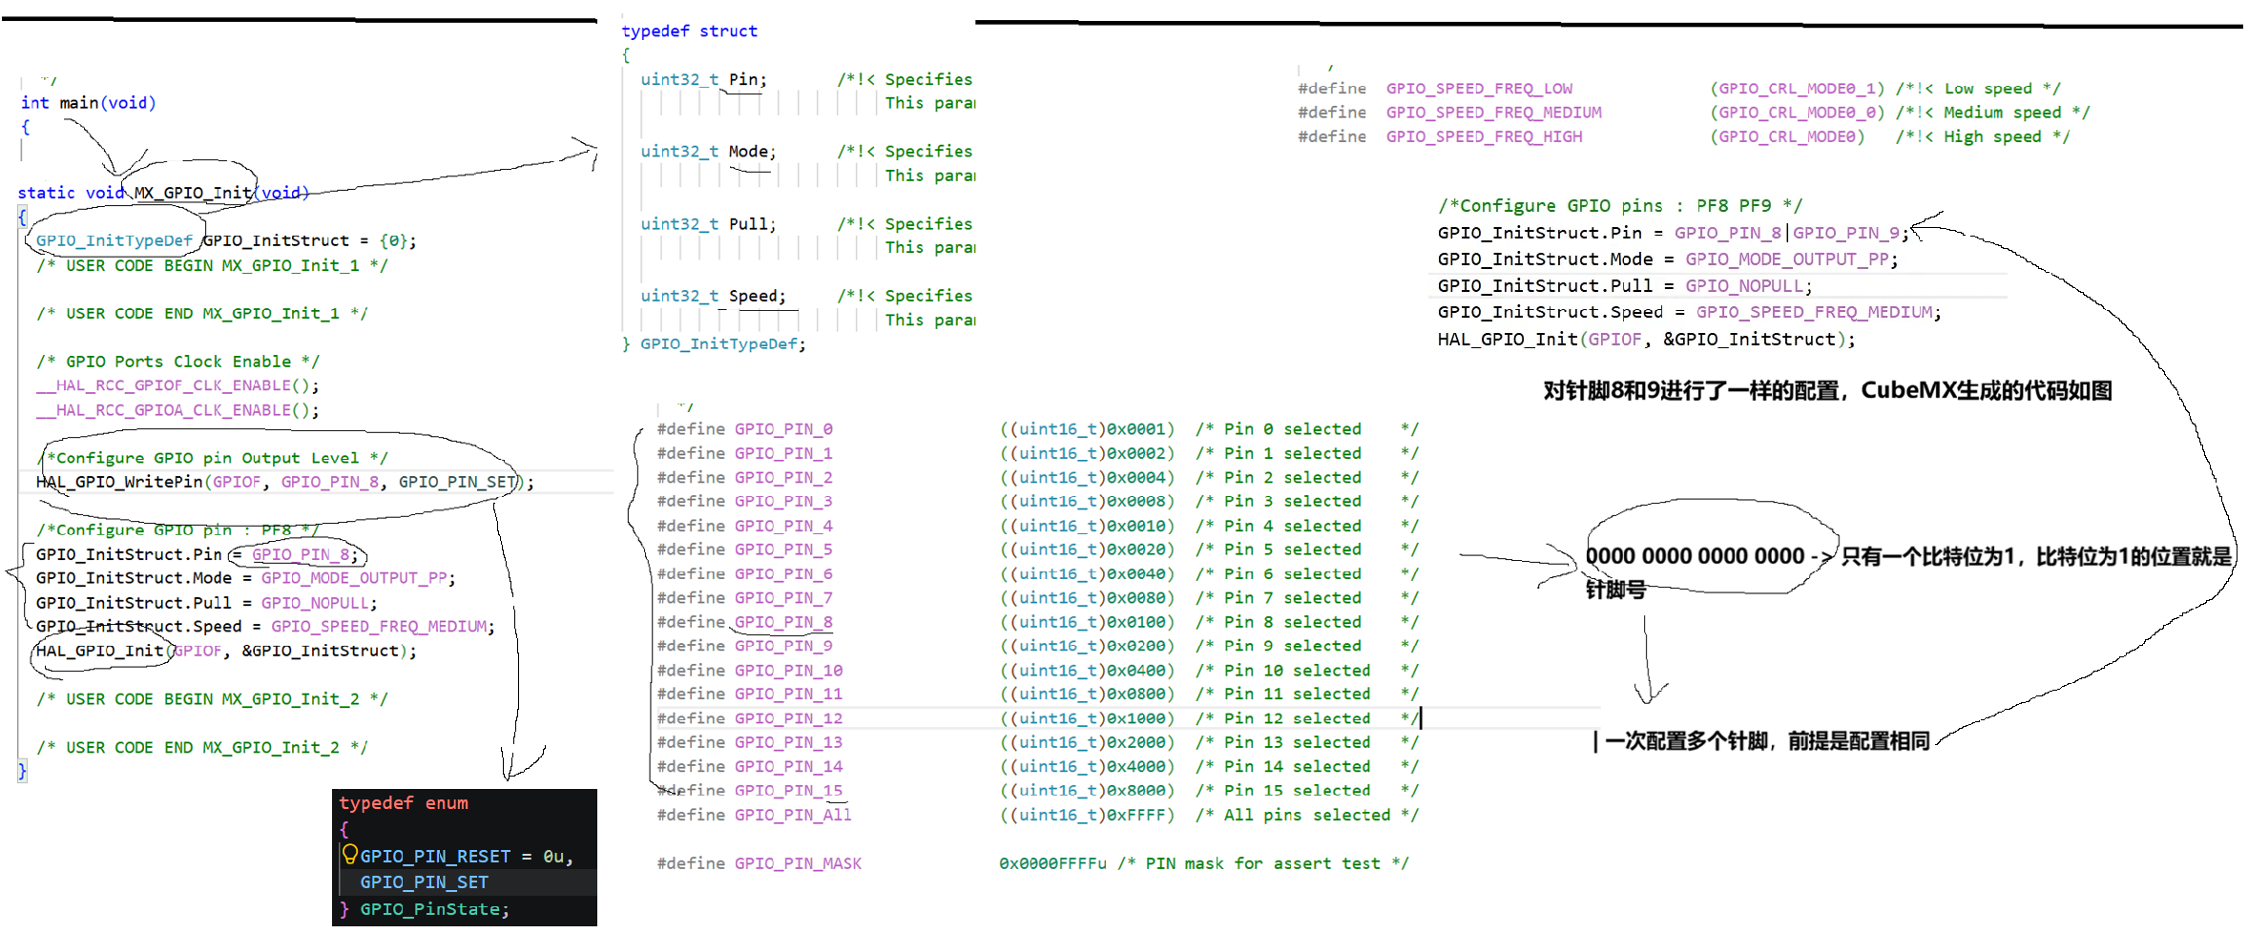
Task: Click the 'GPIO Ports Clock Enable' comment
Action: coord(177,362)
